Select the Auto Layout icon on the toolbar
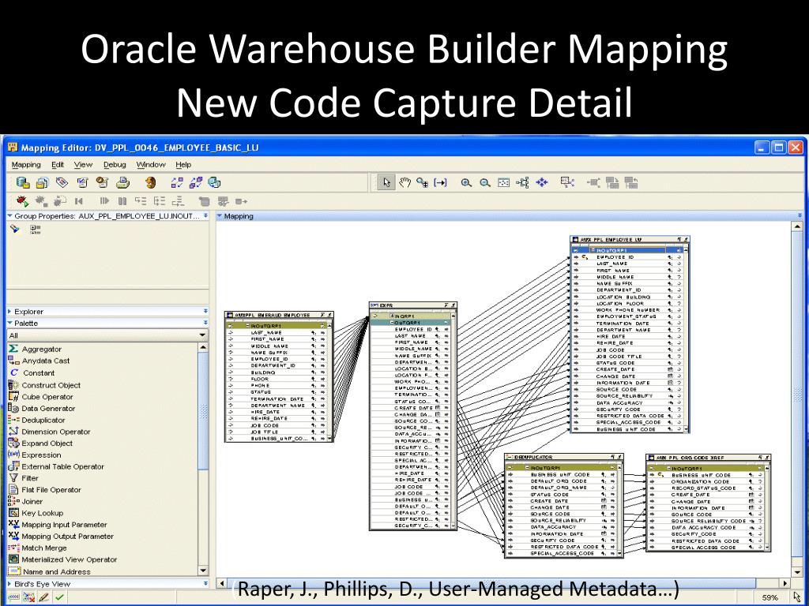Viewport: 809px width, 606px height. pos(523,182)
